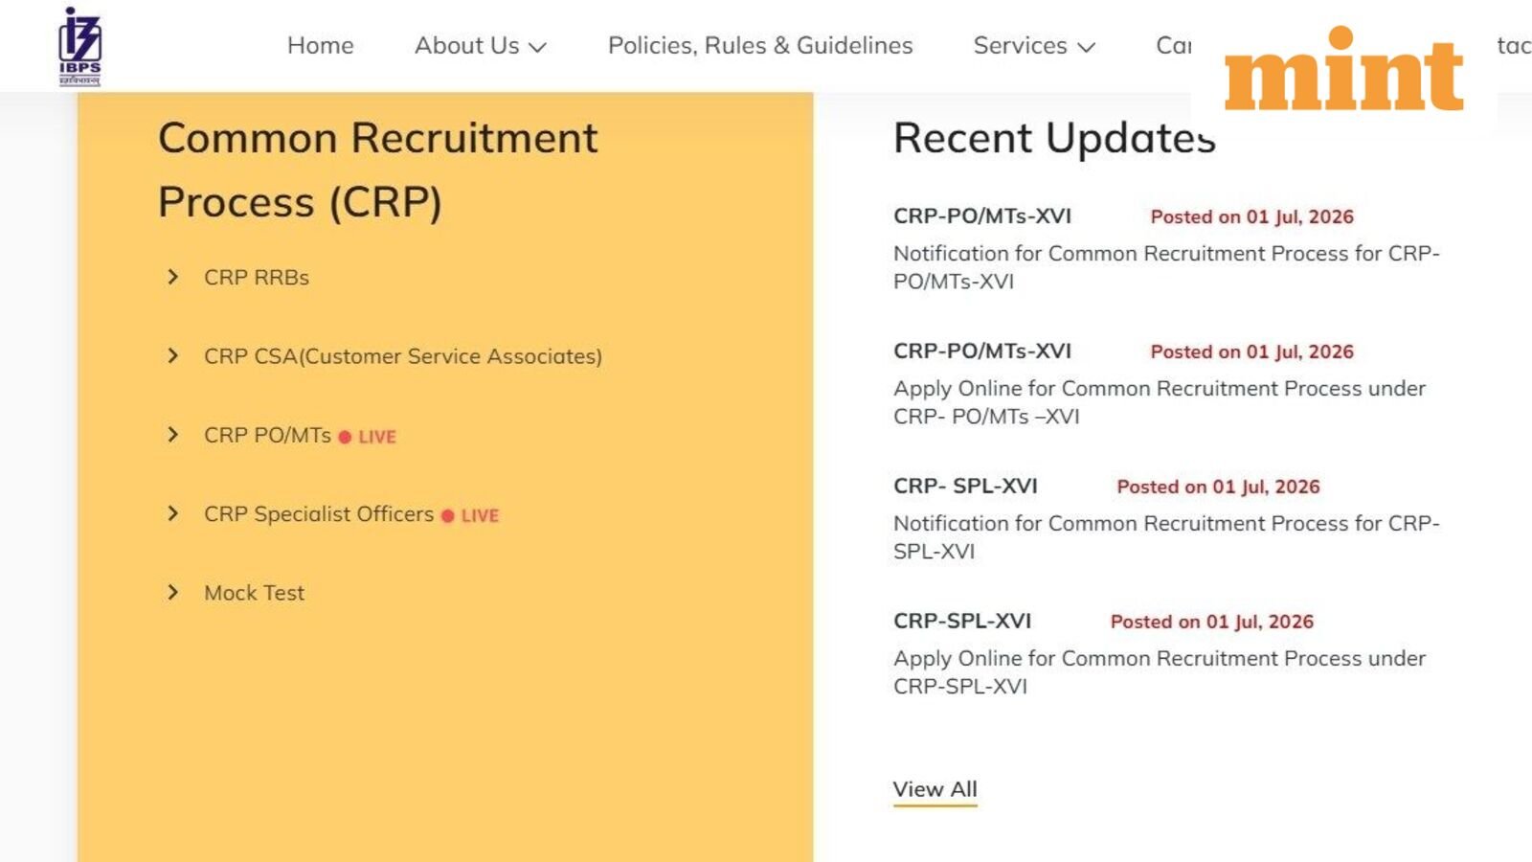Expand the About Us dropdown menu

pos(480,45)
